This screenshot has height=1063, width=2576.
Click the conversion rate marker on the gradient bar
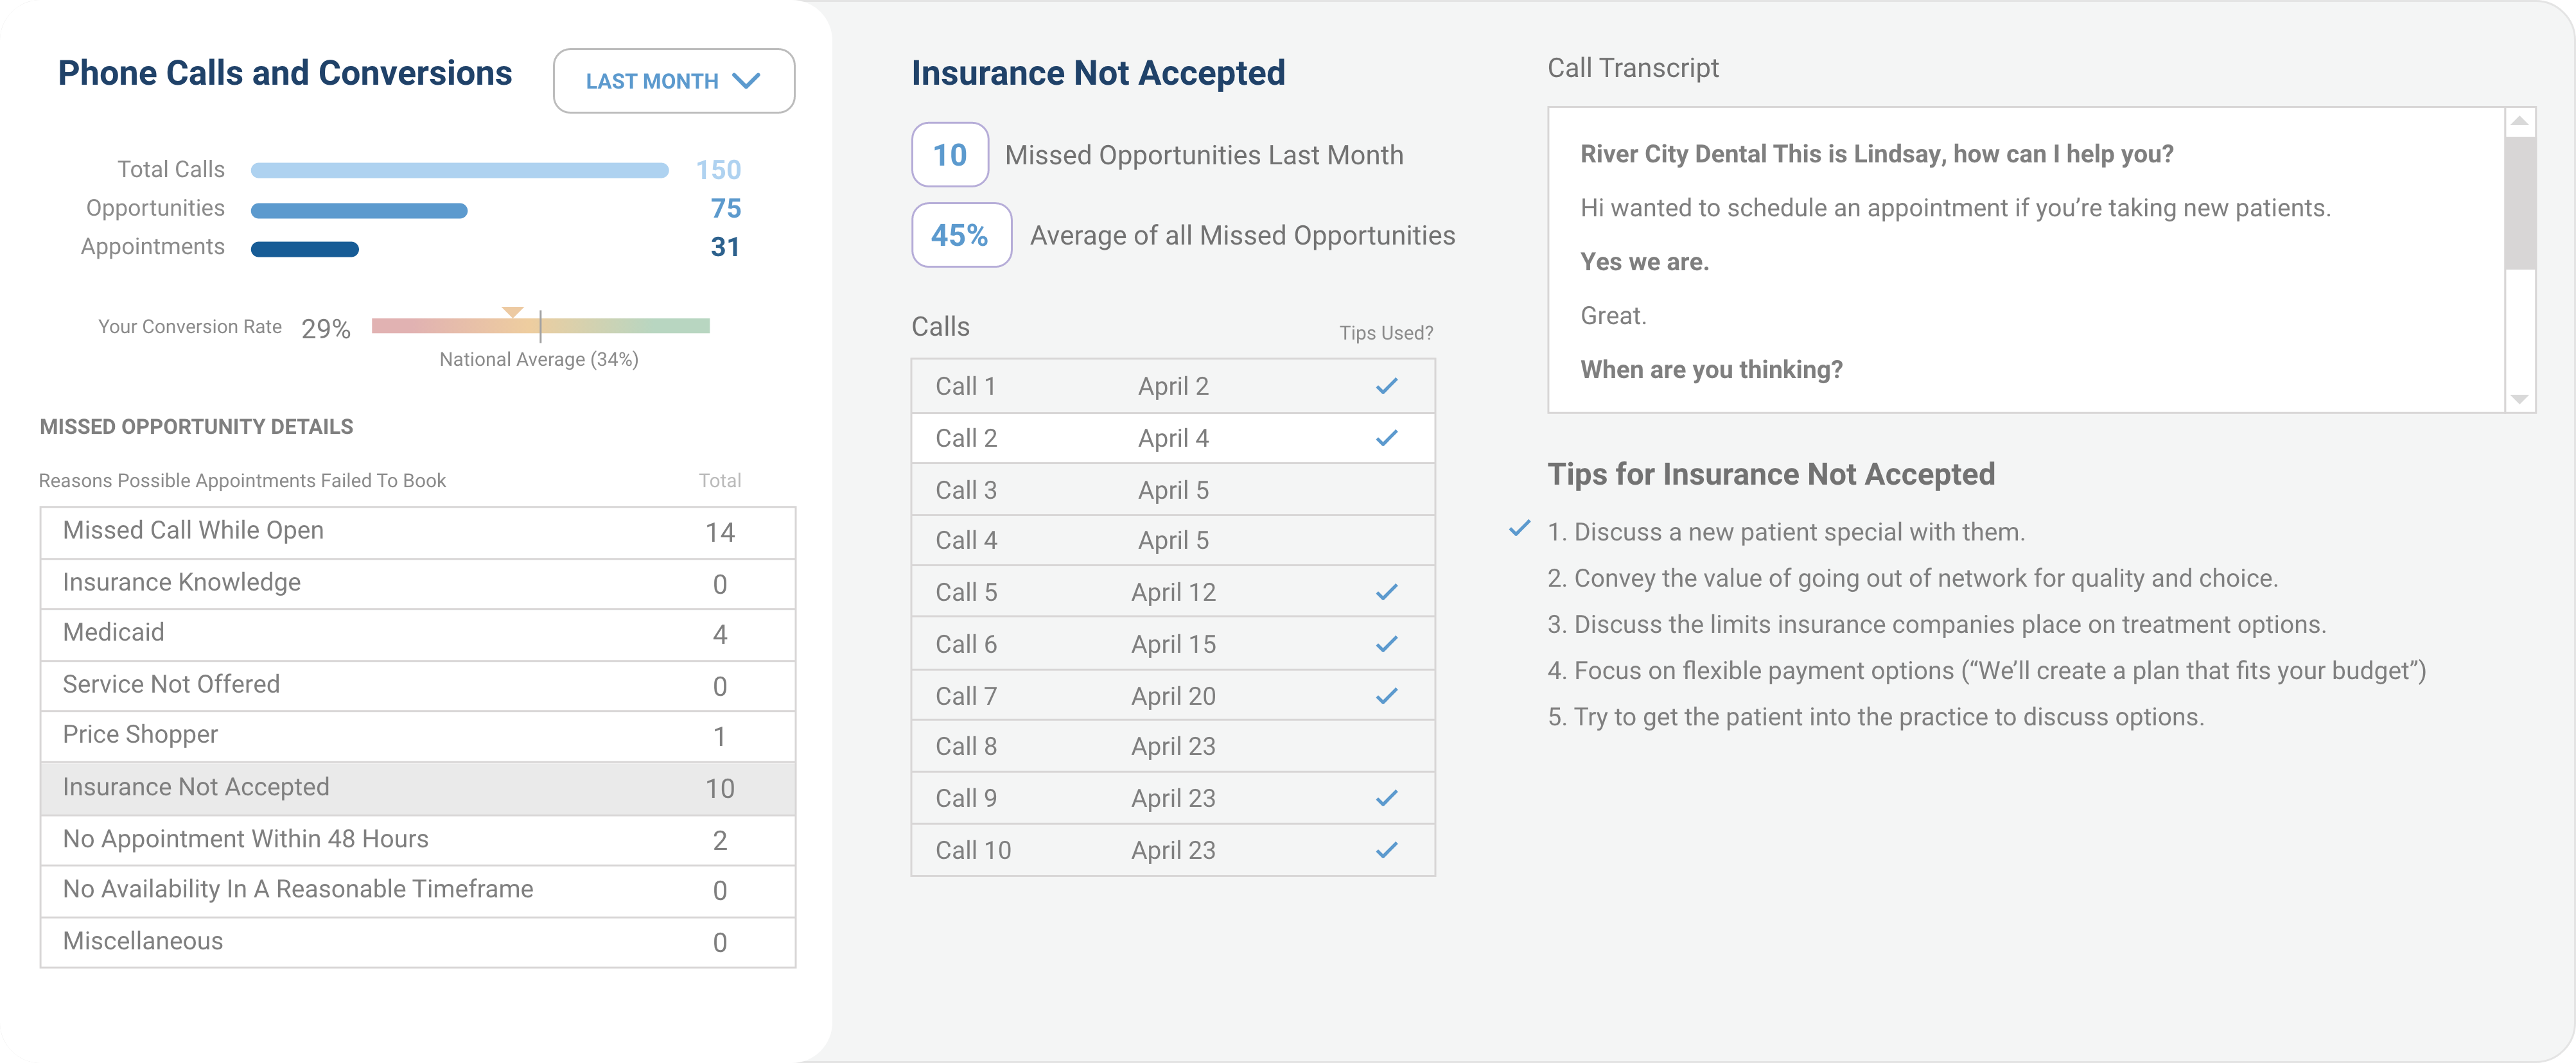[513, 313]
